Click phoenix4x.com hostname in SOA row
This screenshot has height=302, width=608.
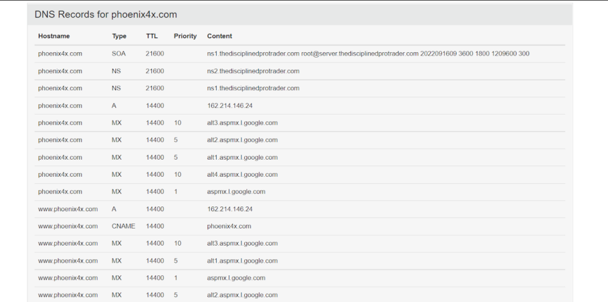coord(60,53)
